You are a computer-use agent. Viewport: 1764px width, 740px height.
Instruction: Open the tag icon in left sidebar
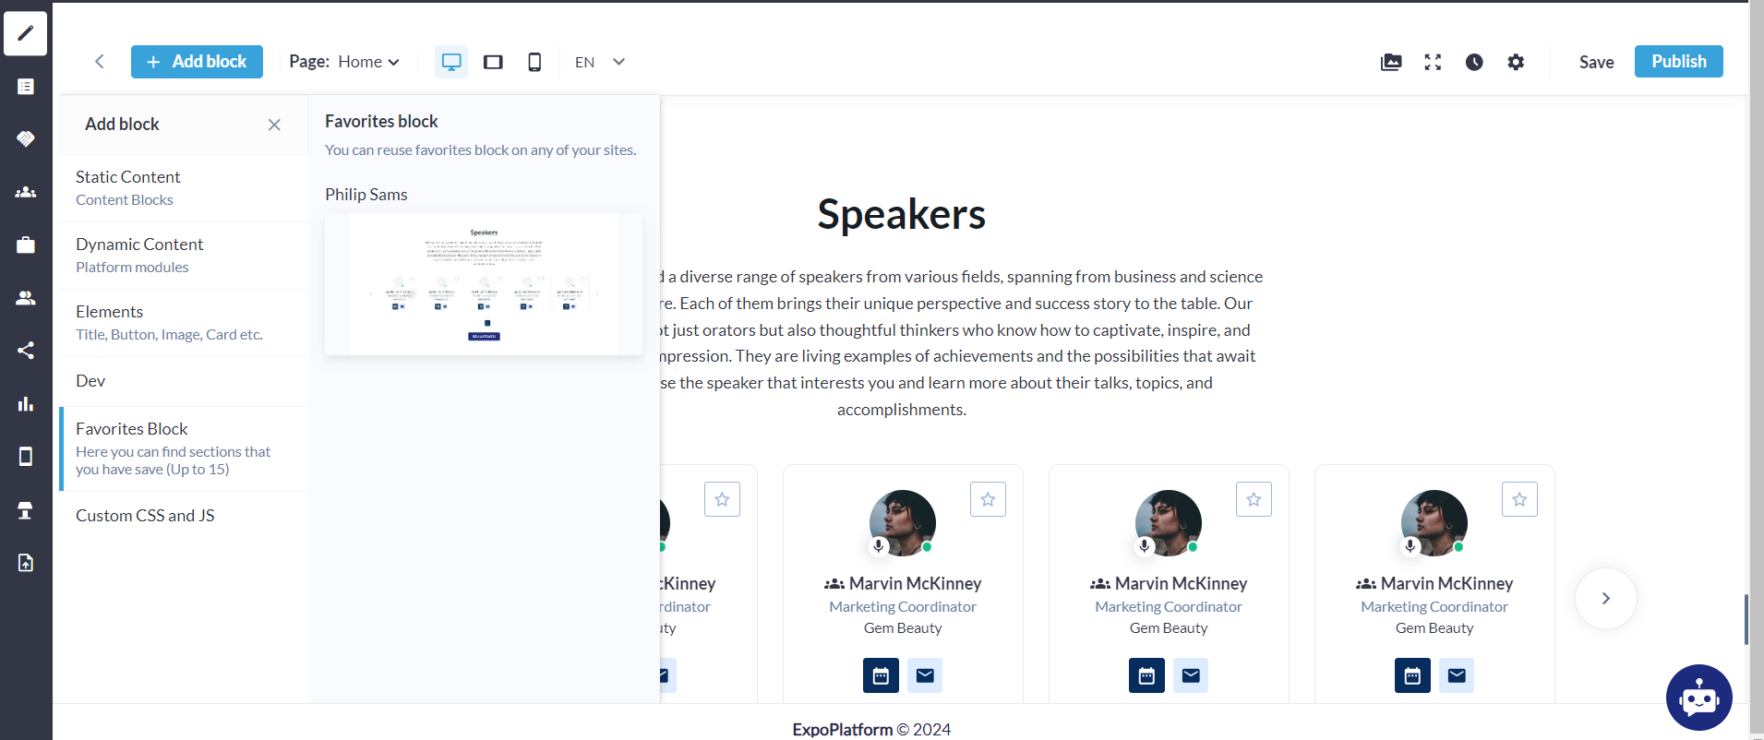[26, 138]
